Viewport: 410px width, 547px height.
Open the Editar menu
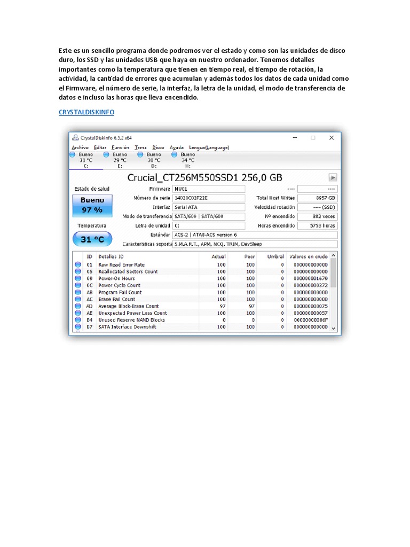click(x=100, y=147)
